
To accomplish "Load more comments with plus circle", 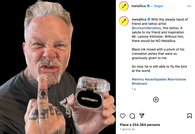I will (x=156, y=100).
